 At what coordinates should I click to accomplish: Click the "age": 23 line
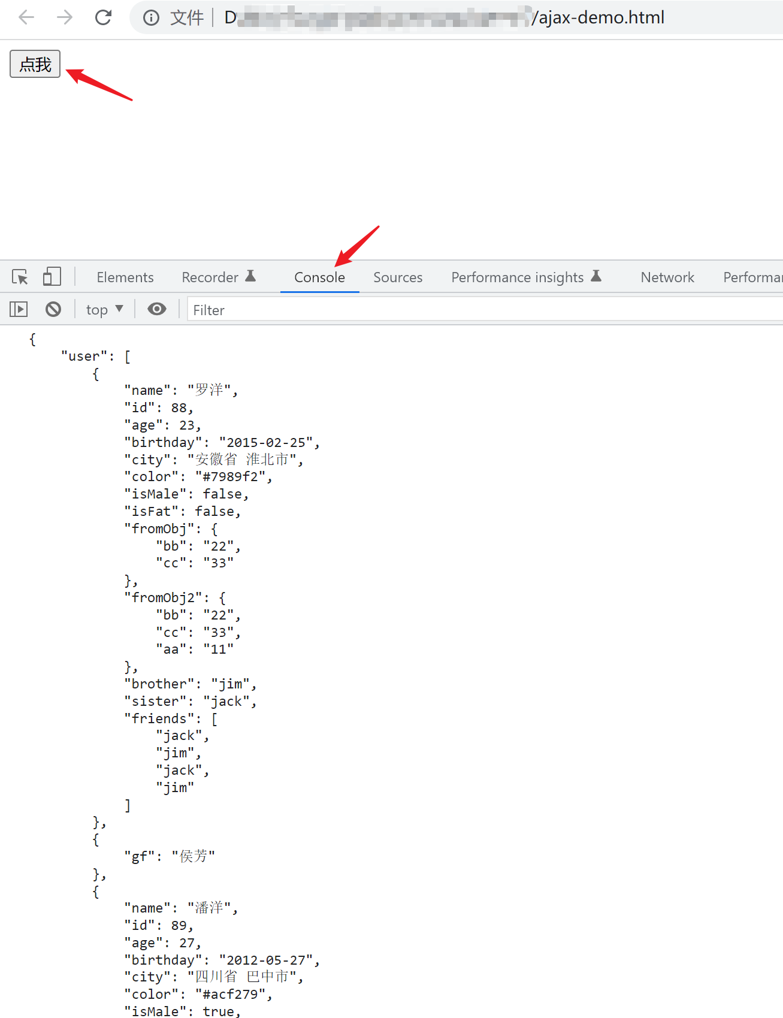coord(162,425)
